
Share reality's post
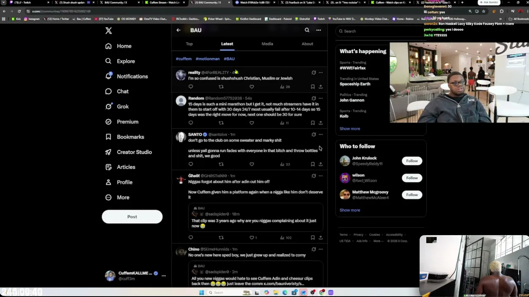pos(321,87)
